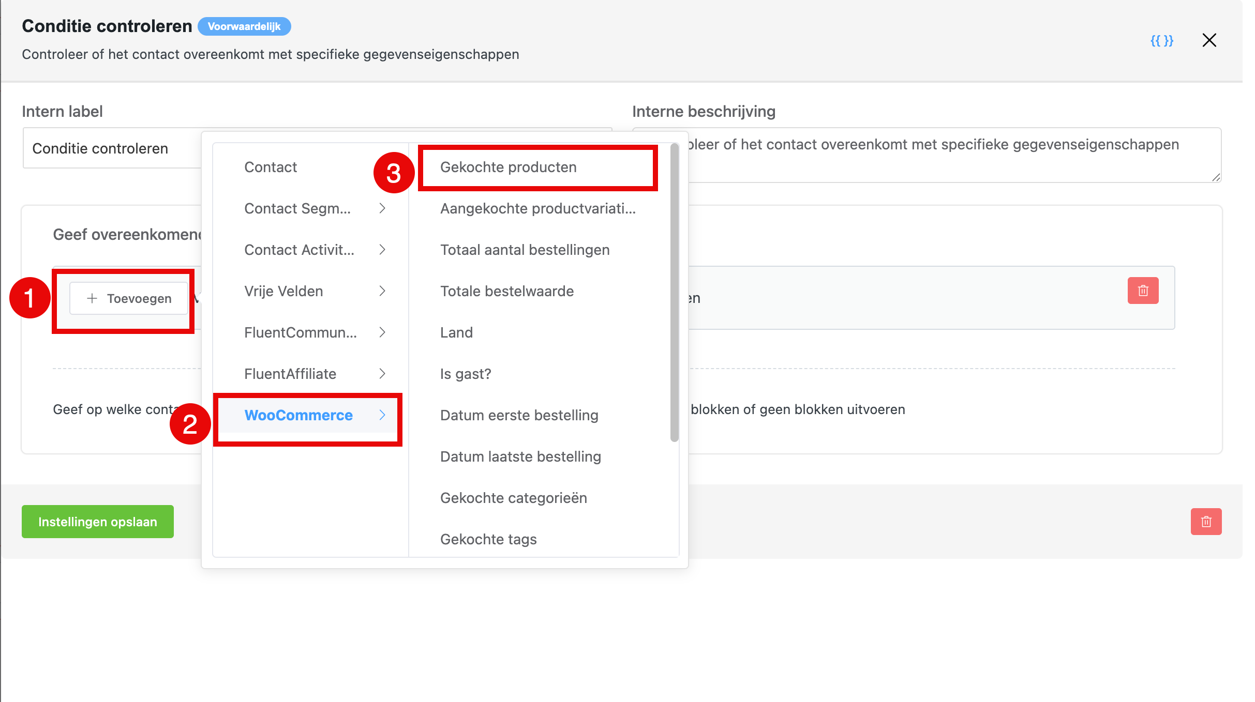The width and height of the screenshot is (1255, 702).
Task: Open the Vrije Velden submenu chevron
Action: coord(382,291)
